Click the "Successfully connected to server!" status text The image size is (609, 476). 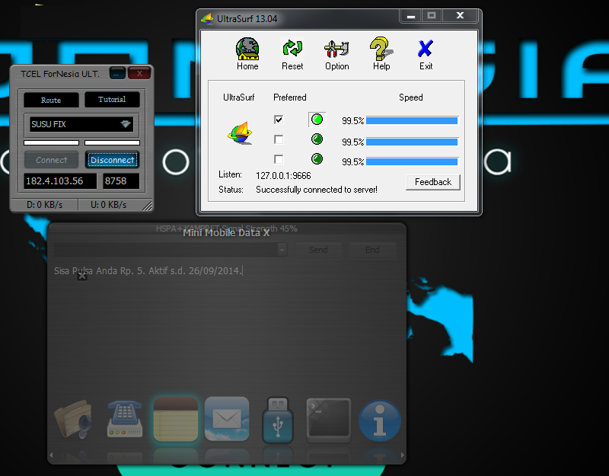317,190
